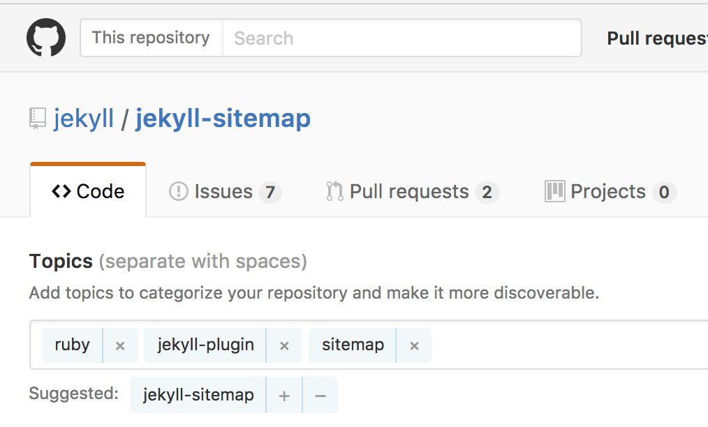This screenshot has height=427, width=708.
Task: Click the repository book icon beside jekyll
Action: tap(38, 119)
